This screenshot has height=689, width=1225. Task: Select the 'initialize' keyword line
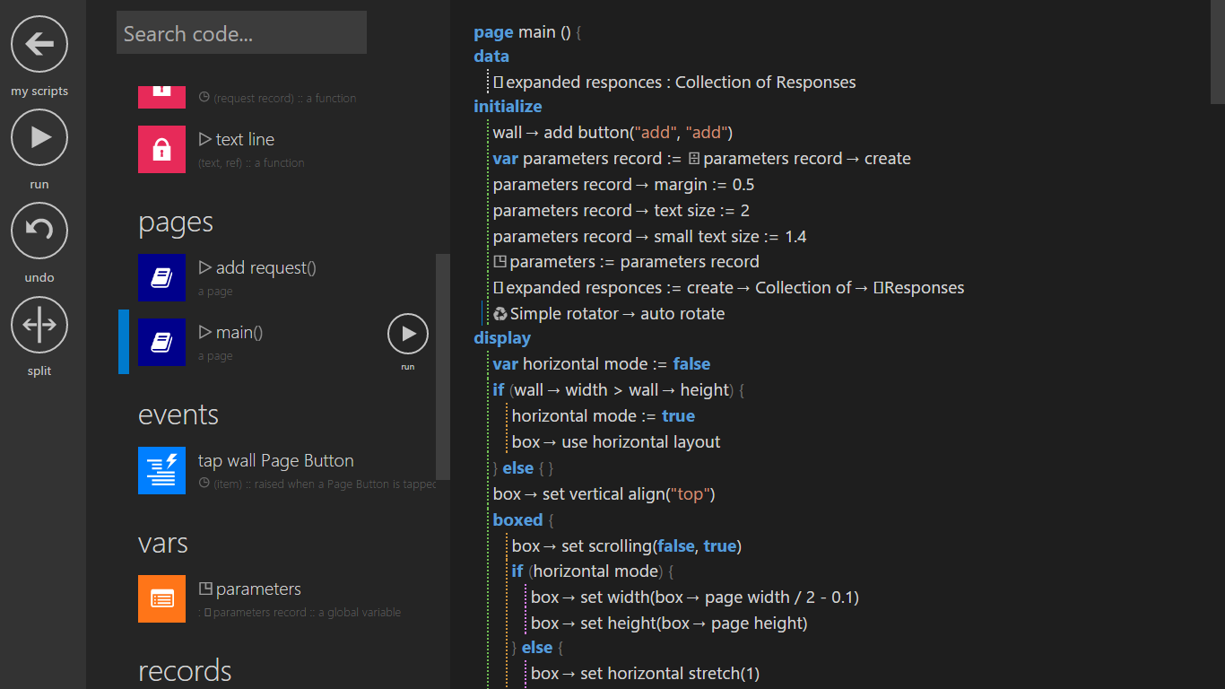[x=508, y=107]
